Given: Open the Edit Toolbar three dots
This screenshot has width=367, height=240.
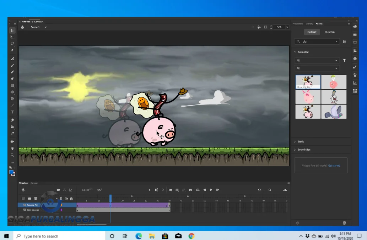Looking at the screenshot, I should [12, 163].
